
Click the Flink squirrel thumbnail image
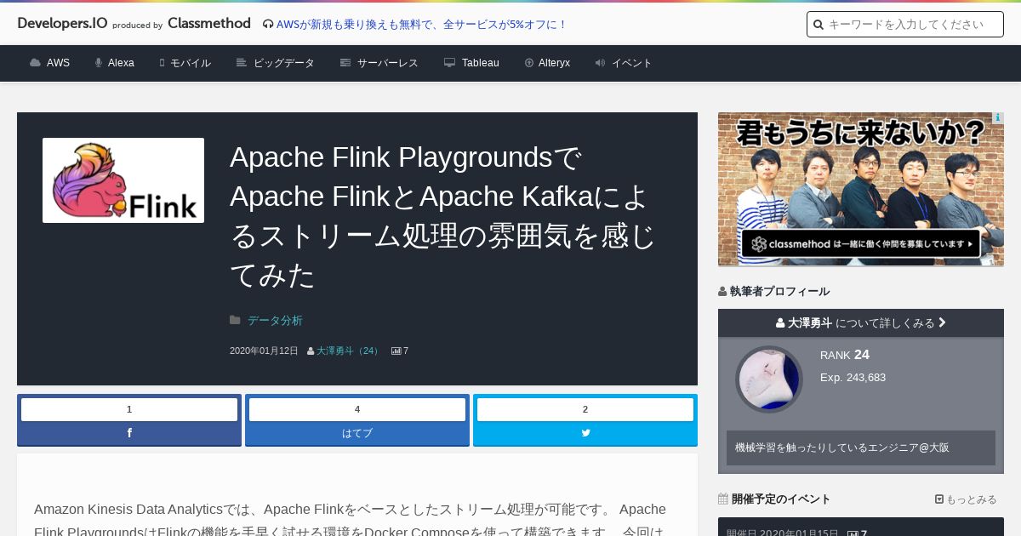[123, 180]
